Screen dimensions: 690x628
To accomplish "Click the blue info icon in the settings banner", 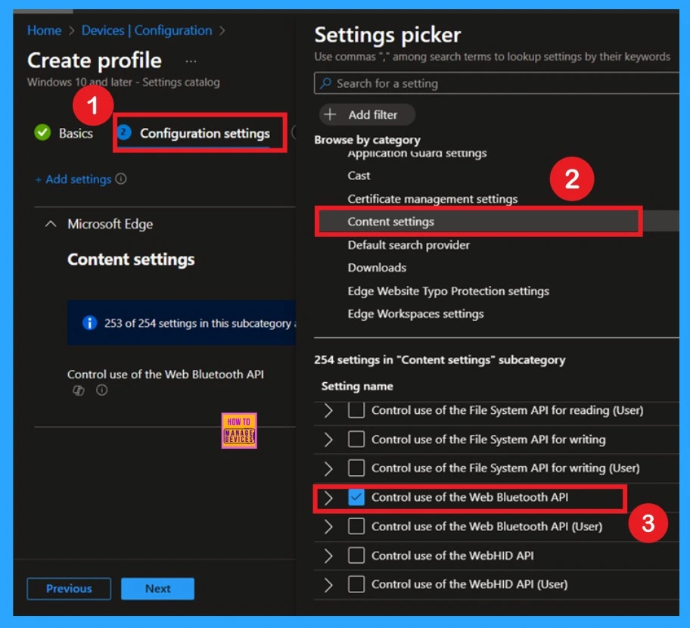I will click(x=90, y=323).
